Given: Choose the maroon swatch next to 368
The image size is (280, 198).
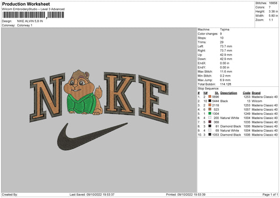Looking at the screenshot, I should pyautogui.click(x=210, y=122).
